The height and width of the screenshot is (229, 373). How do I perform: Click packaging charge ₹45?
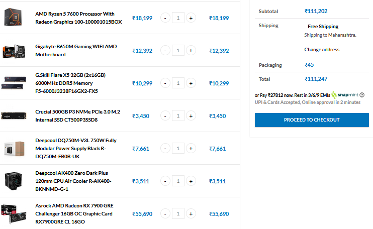pyautogui.click(x=309, y=65)
